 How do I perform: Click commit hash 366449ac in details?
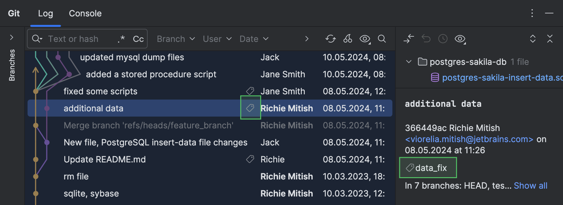click(427, 128)
